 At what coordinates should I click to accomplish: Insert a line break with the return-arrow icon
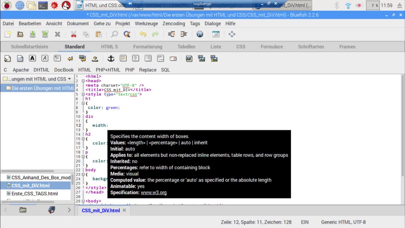tap(70, 58)
